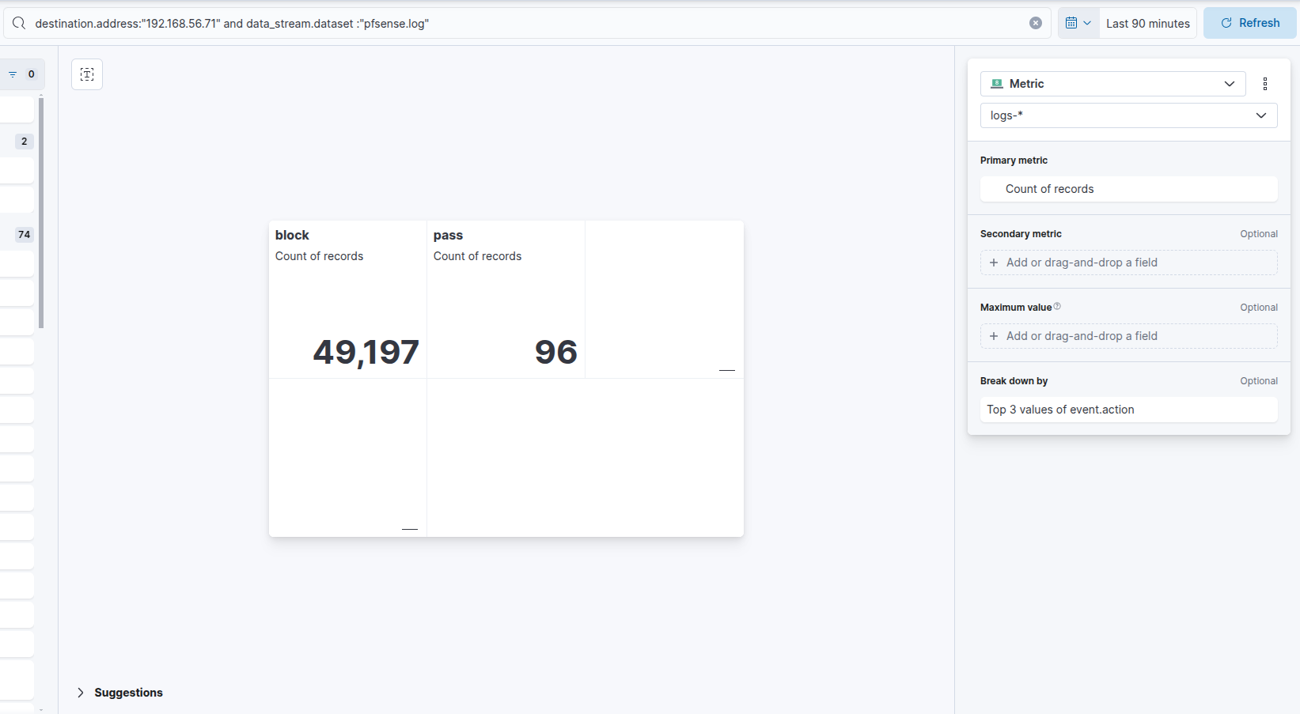
Task: Open the logs-* data view dropdown
Action: point(1128,115)
